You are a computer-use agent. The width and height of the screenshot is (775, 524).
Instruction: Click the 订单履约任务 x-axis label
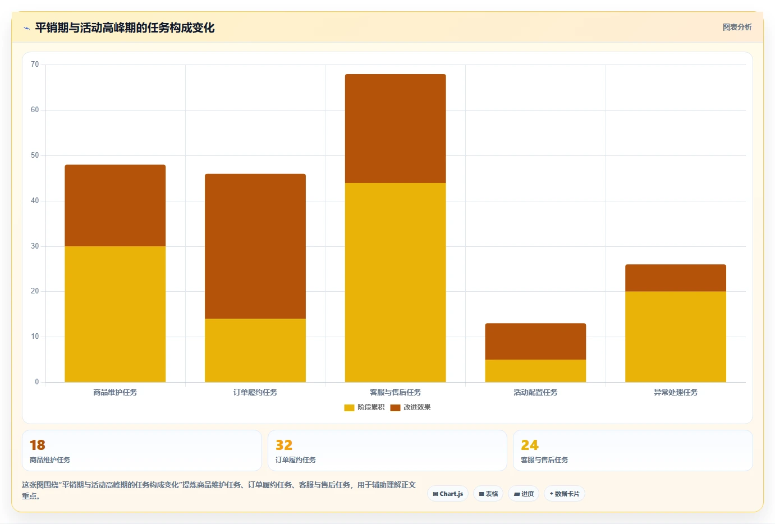tap(255, 392)
